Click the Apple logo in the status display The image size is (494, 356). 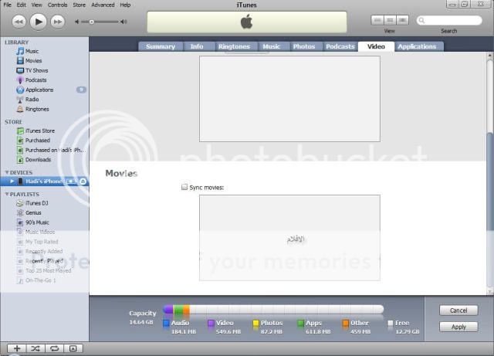coord(247,22)
